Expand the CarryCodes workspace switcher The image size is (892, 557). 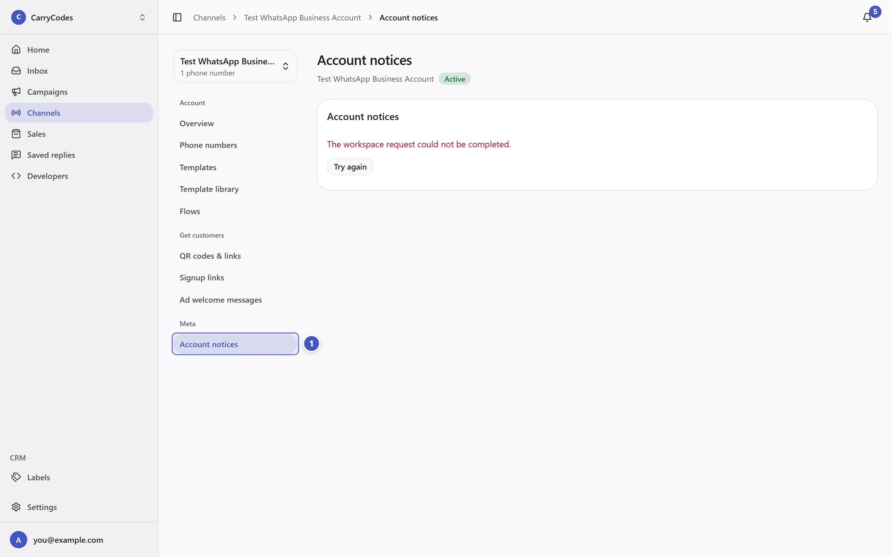coord(142,17)
